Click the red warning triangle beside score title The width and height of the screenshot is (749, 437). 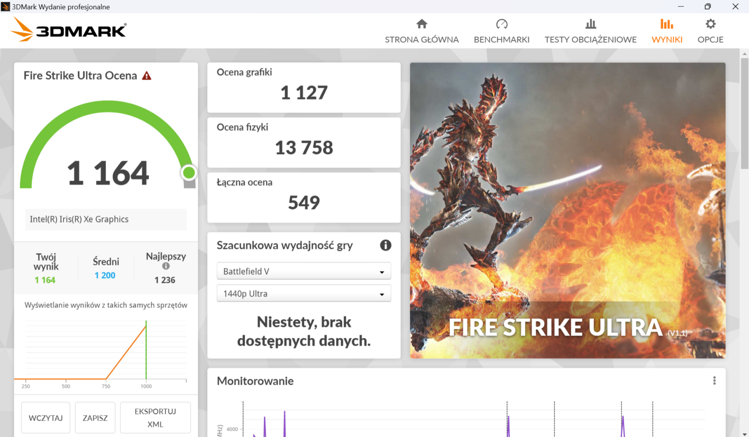pos(147,76)
